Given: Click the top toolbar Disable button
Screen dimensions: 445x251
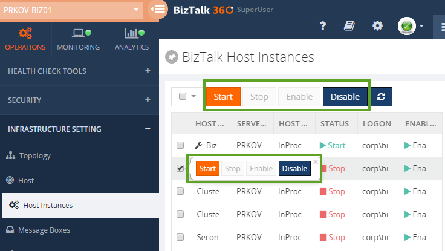Looking at the screenshot, I should (345, 97).
